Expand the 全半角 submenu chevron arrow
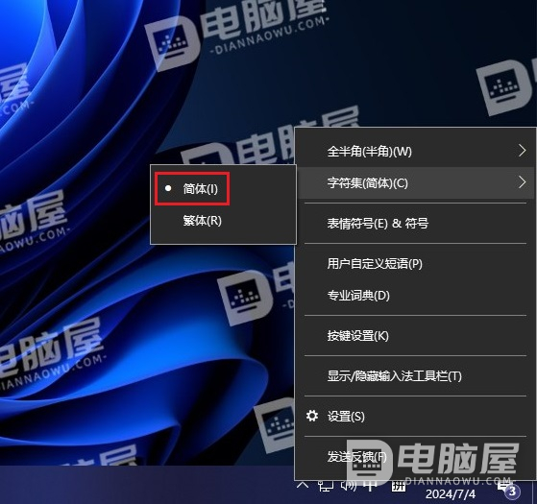 (522, 151)
